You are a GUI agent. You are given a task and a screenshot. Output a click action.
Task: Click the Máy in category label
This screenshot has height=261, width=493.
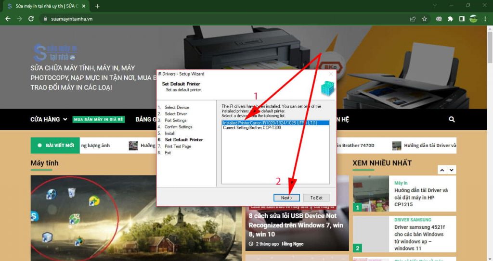tap(401, 183)
